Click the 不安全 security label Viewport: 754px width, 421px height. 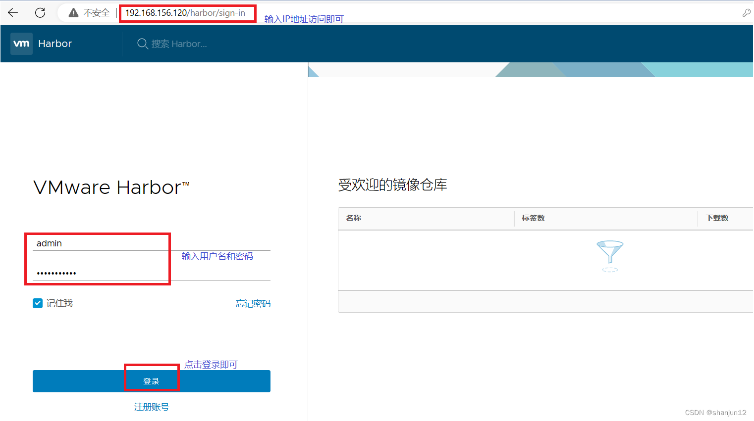click(x=96, y=13)
